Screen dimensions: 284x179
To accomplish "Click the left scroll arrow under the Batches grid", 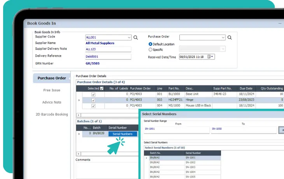I will [78, 154].
